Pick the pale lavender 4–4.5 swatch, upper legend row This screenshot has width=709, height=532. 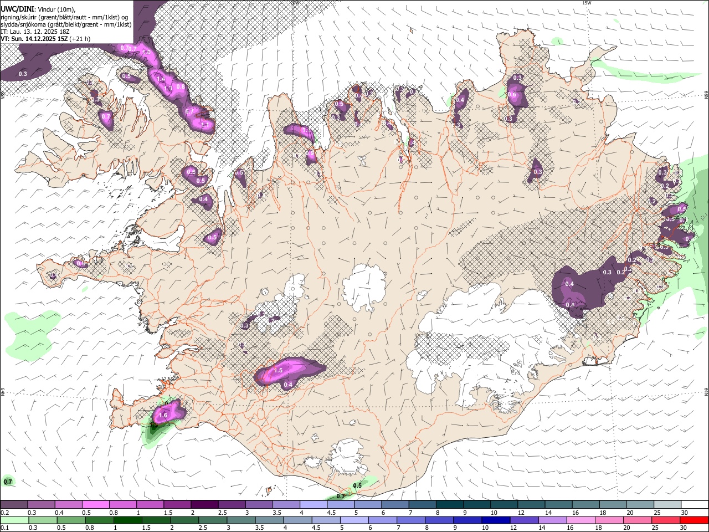coord(314,504)
